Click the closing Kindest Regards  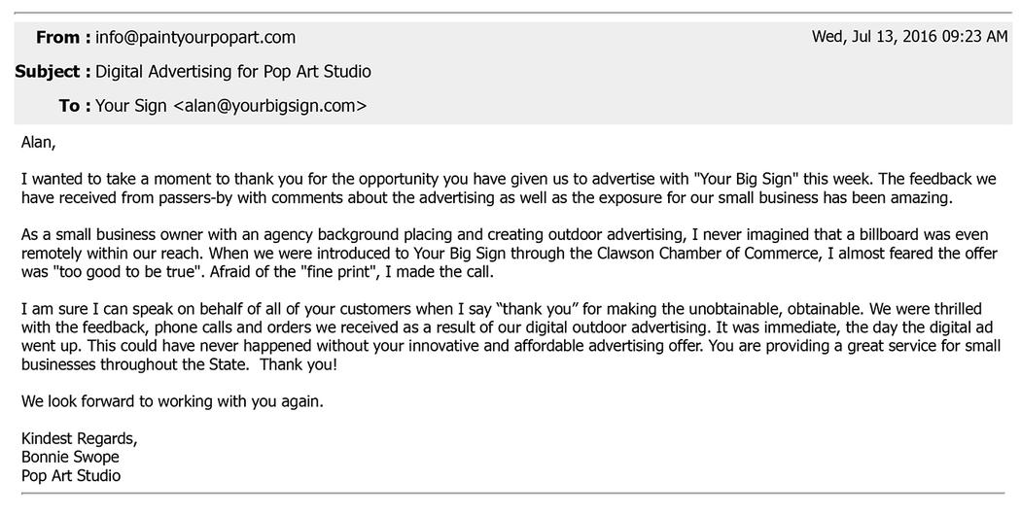(79, 439)
